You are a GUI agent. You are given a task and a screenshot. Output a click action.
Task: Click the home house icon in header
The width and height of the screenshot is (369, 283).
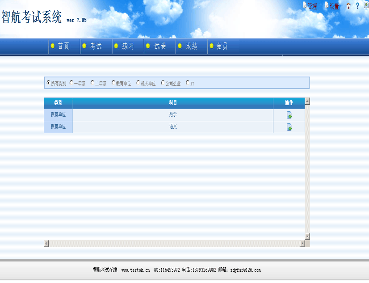point(348,6)
